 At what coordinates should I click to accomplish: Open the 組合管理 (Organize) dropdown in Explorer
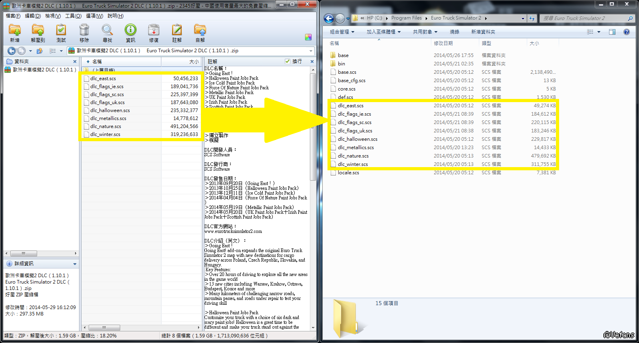click(x=342, y=32)
